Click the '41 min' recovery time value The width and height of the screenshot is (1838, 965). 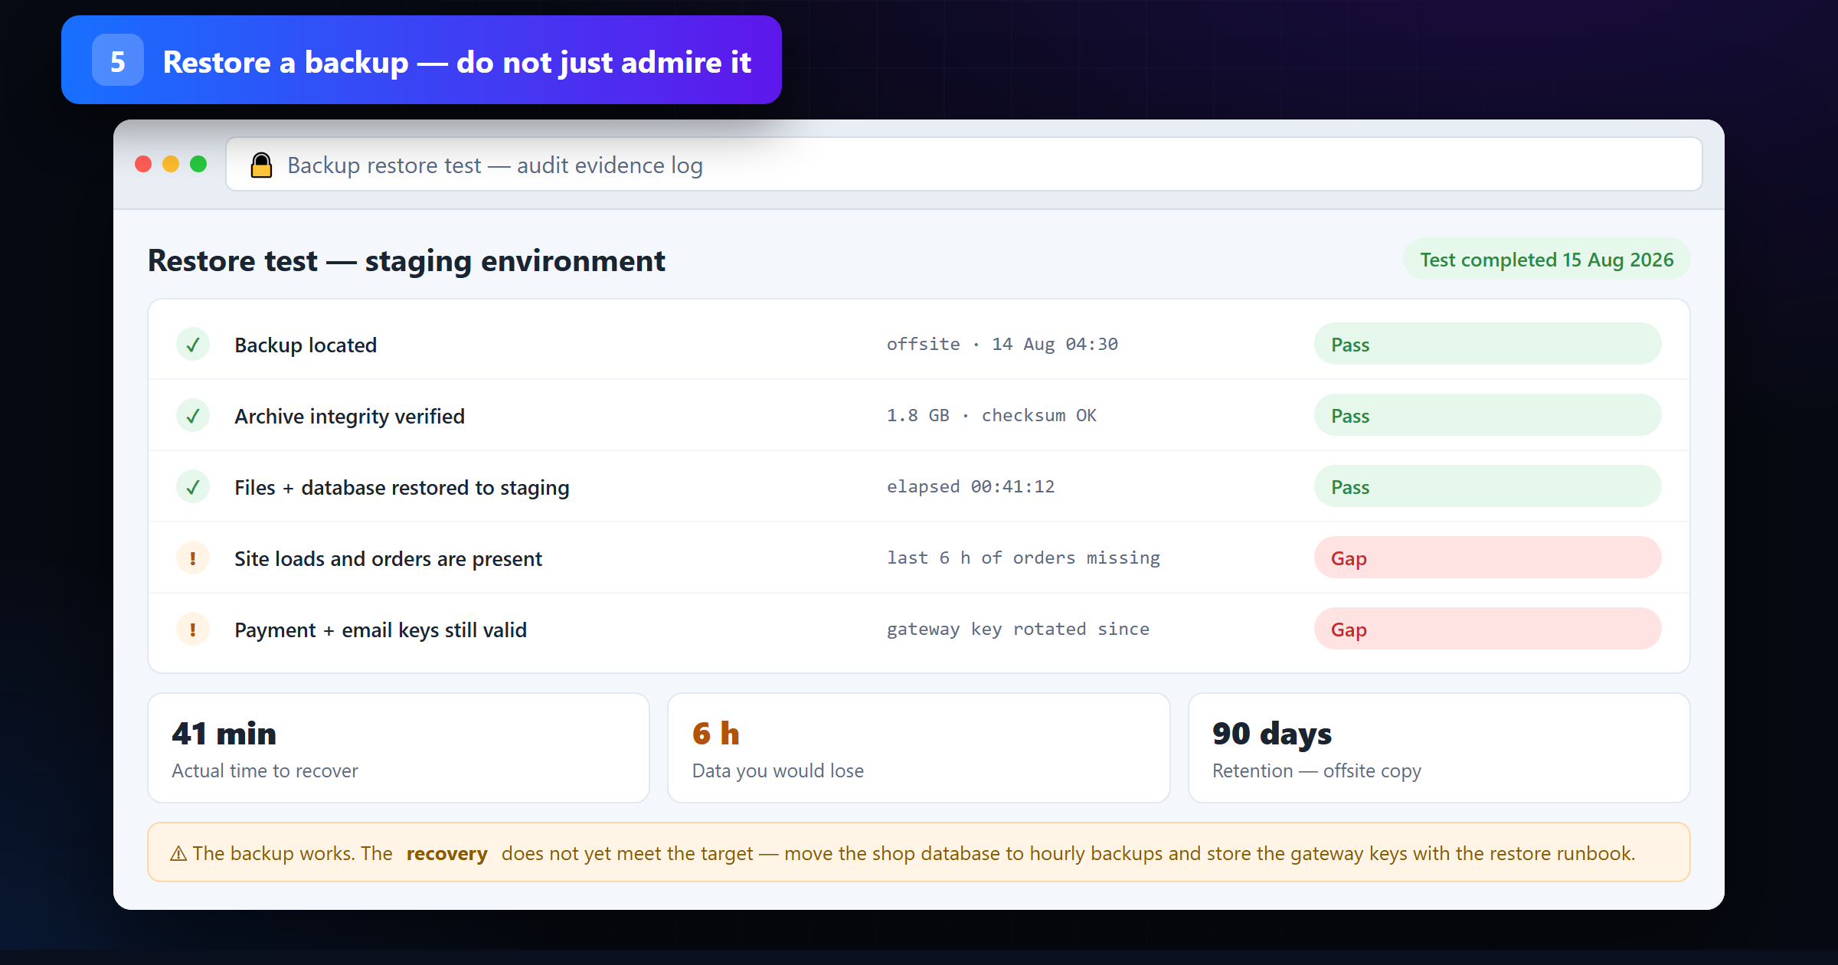224,734
